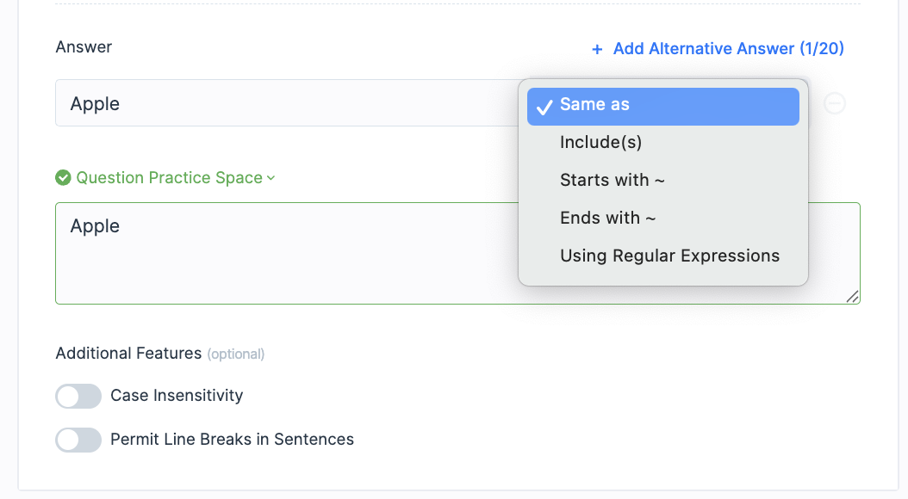The height and width of the screenshot is (499, 908).
Task: Click the checkmark icon next to Same as
Action: click(544, 107)
